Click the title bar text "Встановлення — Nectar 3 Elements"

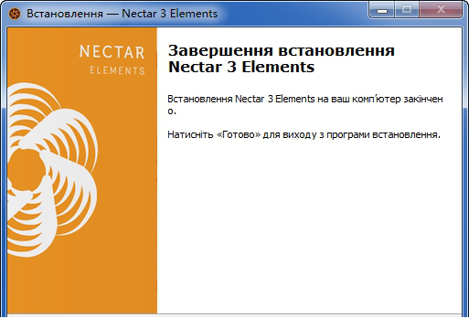(123, 14)
